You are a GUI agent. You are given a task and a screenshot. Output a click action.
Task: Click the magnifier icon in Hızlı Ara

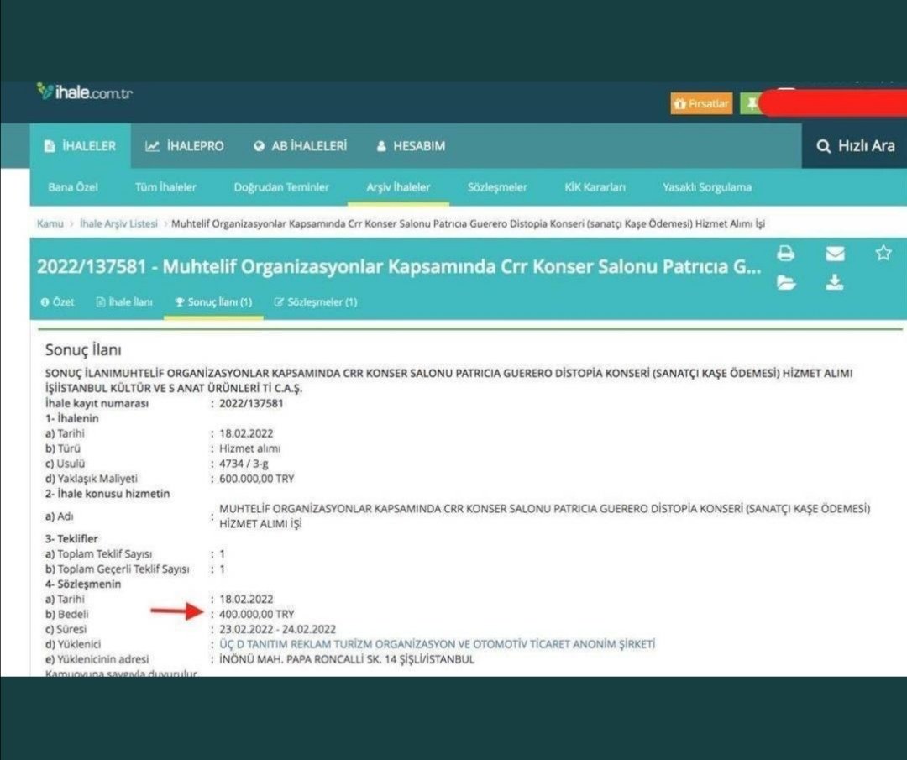point(823,146)
